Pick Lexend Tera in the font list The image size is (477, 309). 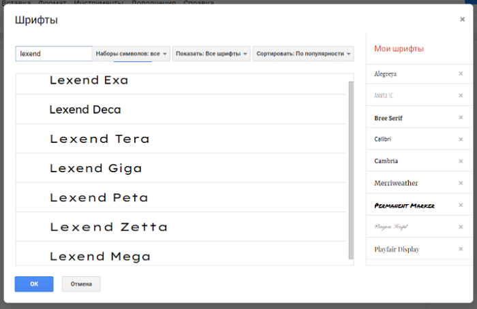tap(99, 139)
